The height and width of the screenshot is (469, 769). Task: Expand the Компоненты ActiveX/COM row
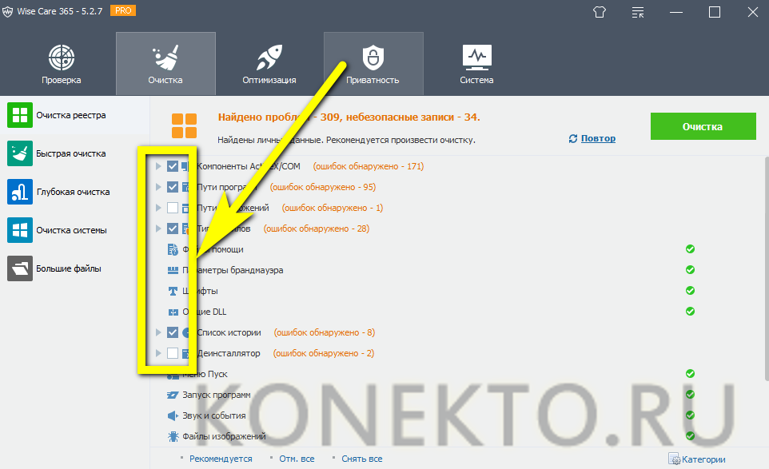point(158,166)
